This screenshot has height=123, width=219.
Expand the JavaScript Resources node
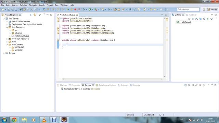7,39
